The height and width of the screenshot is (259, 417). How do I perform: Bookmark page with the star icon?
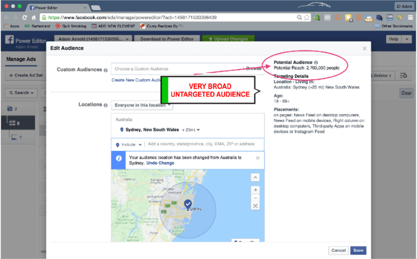[307, 17]
